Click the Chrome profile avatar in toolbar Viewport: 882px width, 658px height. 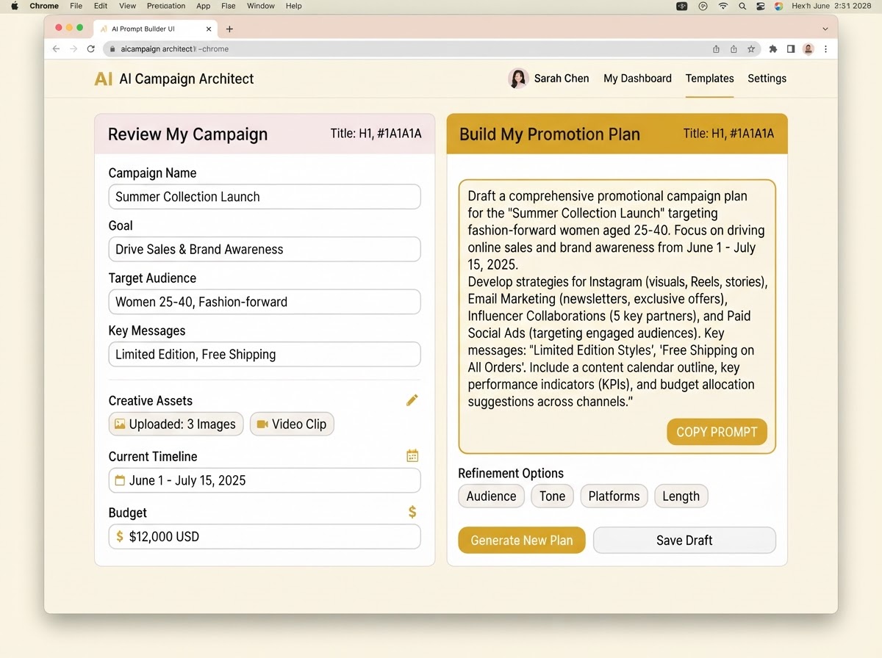[808, 49]
